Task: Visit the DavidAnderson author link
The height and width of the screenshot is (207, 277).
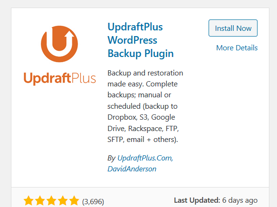Action: (x=132, y=169)
